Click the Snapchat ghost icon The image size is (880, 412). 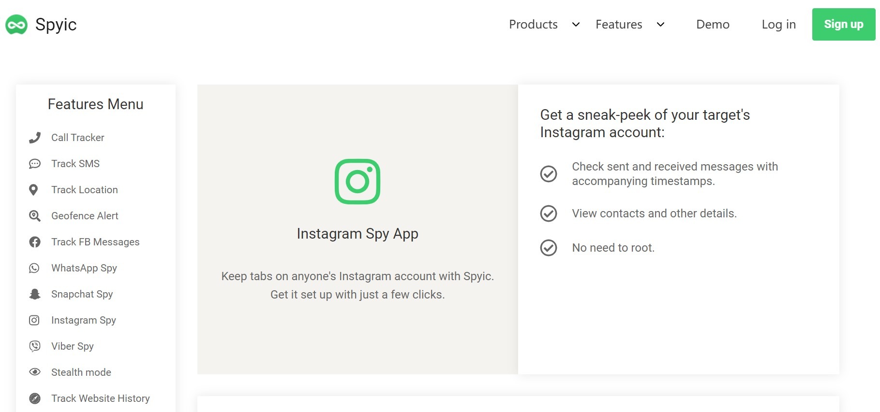(x=34, y=294)
